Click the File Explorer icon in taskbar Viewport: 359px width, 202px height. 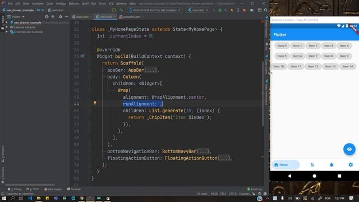point(39,198)
